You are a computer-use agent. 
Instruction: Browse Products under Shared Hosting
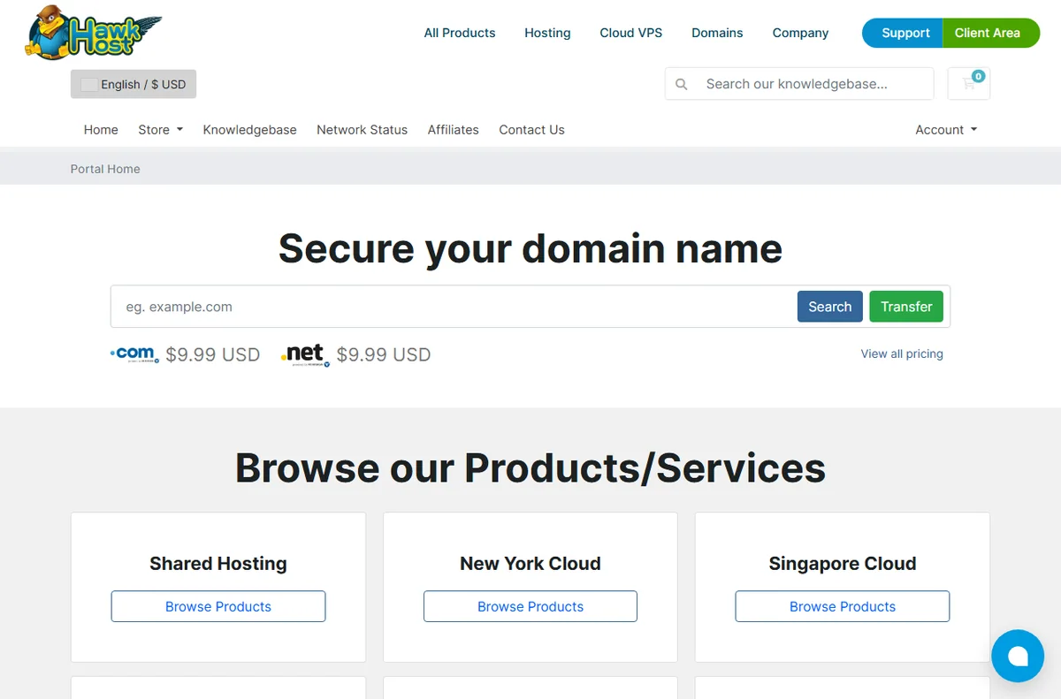pos(218,606)
